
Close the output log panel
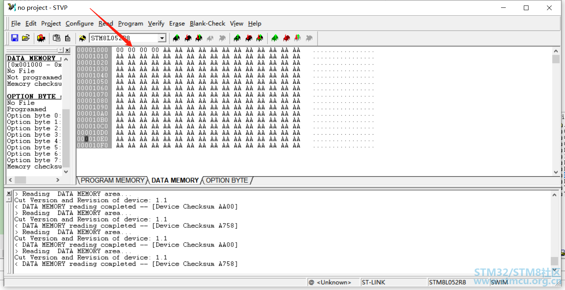pos(9,193)
